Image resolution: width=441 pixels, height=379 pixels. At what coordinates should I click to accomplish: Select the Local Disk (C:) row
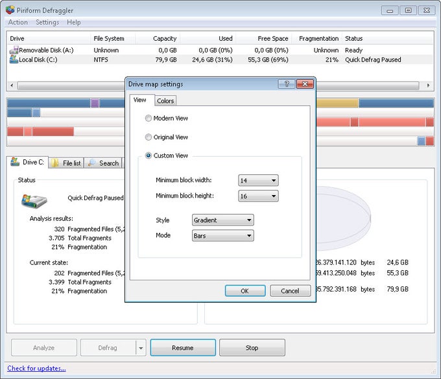(x=220, y=60)
